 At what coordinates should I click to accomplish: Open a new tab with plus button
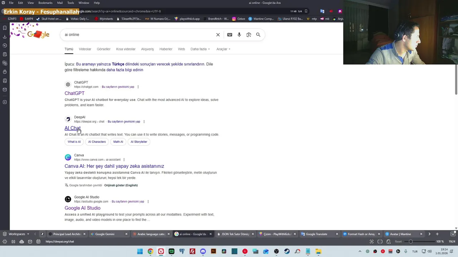[437, 234]
